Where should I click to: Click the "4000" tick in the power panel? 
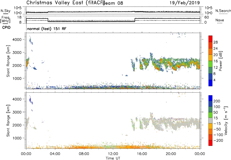pos(17,40)
